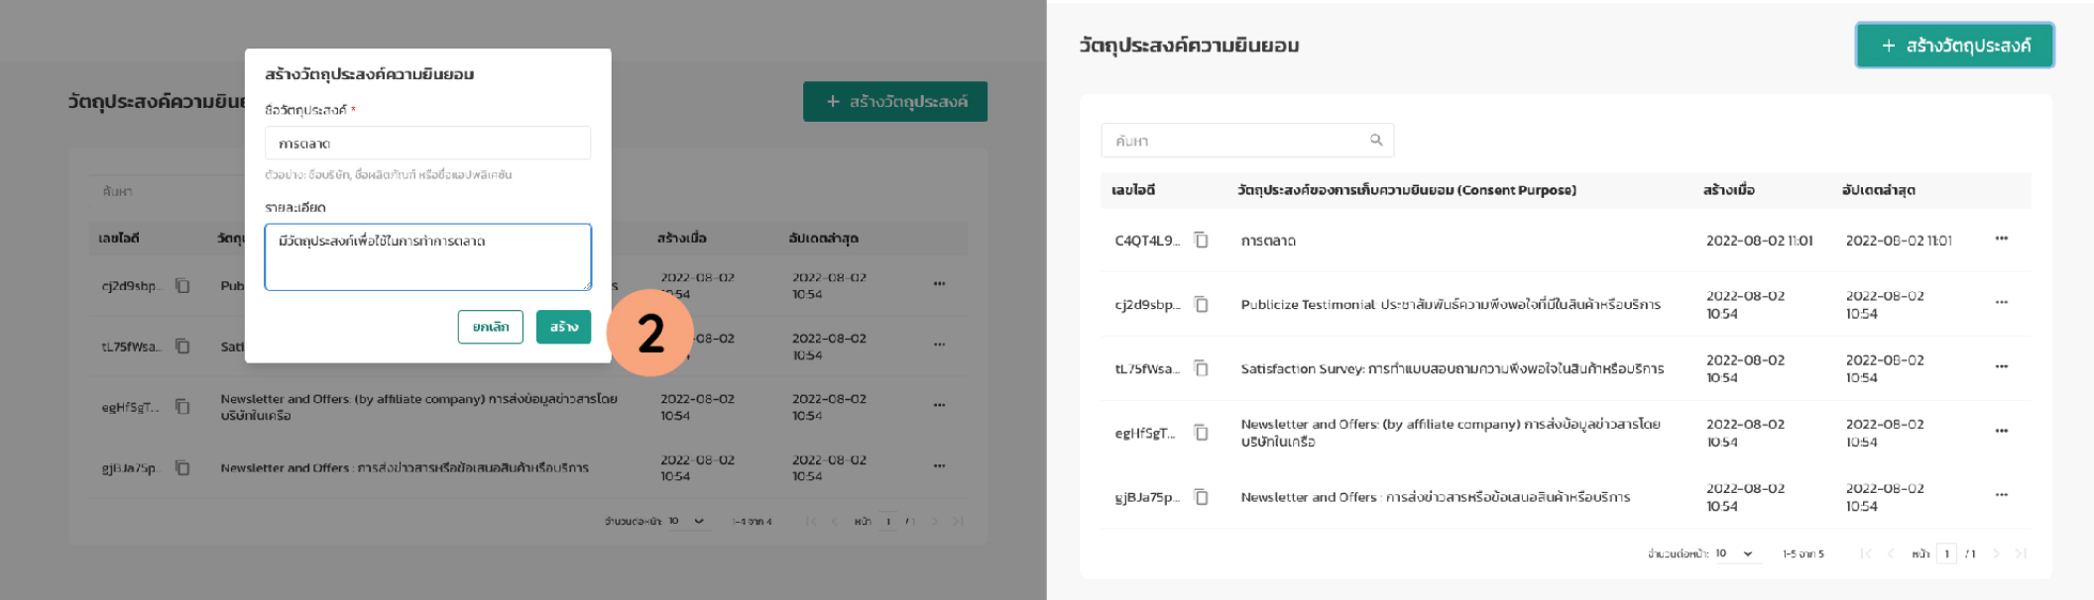Image resolution: width=2094 pixels, height=600 pixels.
Task: Open more options for Satisfaction Survey row
Action: pos(2001,367)
